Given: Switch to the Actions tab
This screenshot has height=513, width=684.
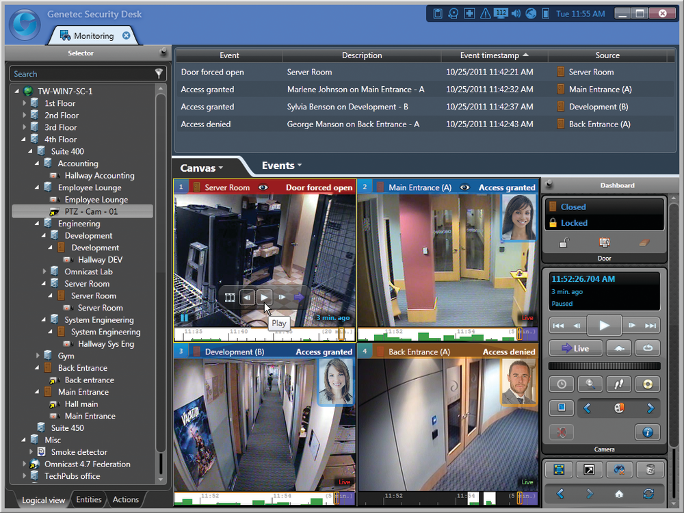Looking at the screenshot, I should tap(126, 499).
